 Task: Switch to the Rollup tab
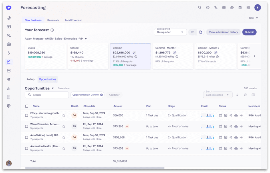(x=31, y=79)
